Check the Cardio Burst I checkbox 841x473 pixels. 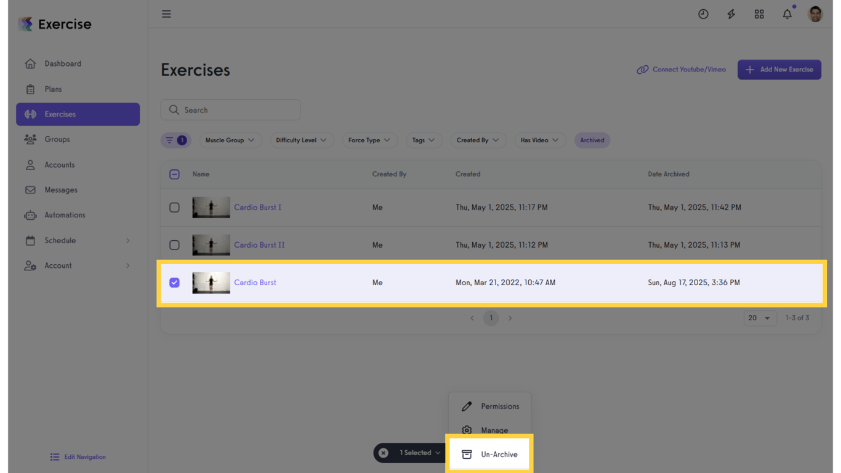[x=174, y=208]
